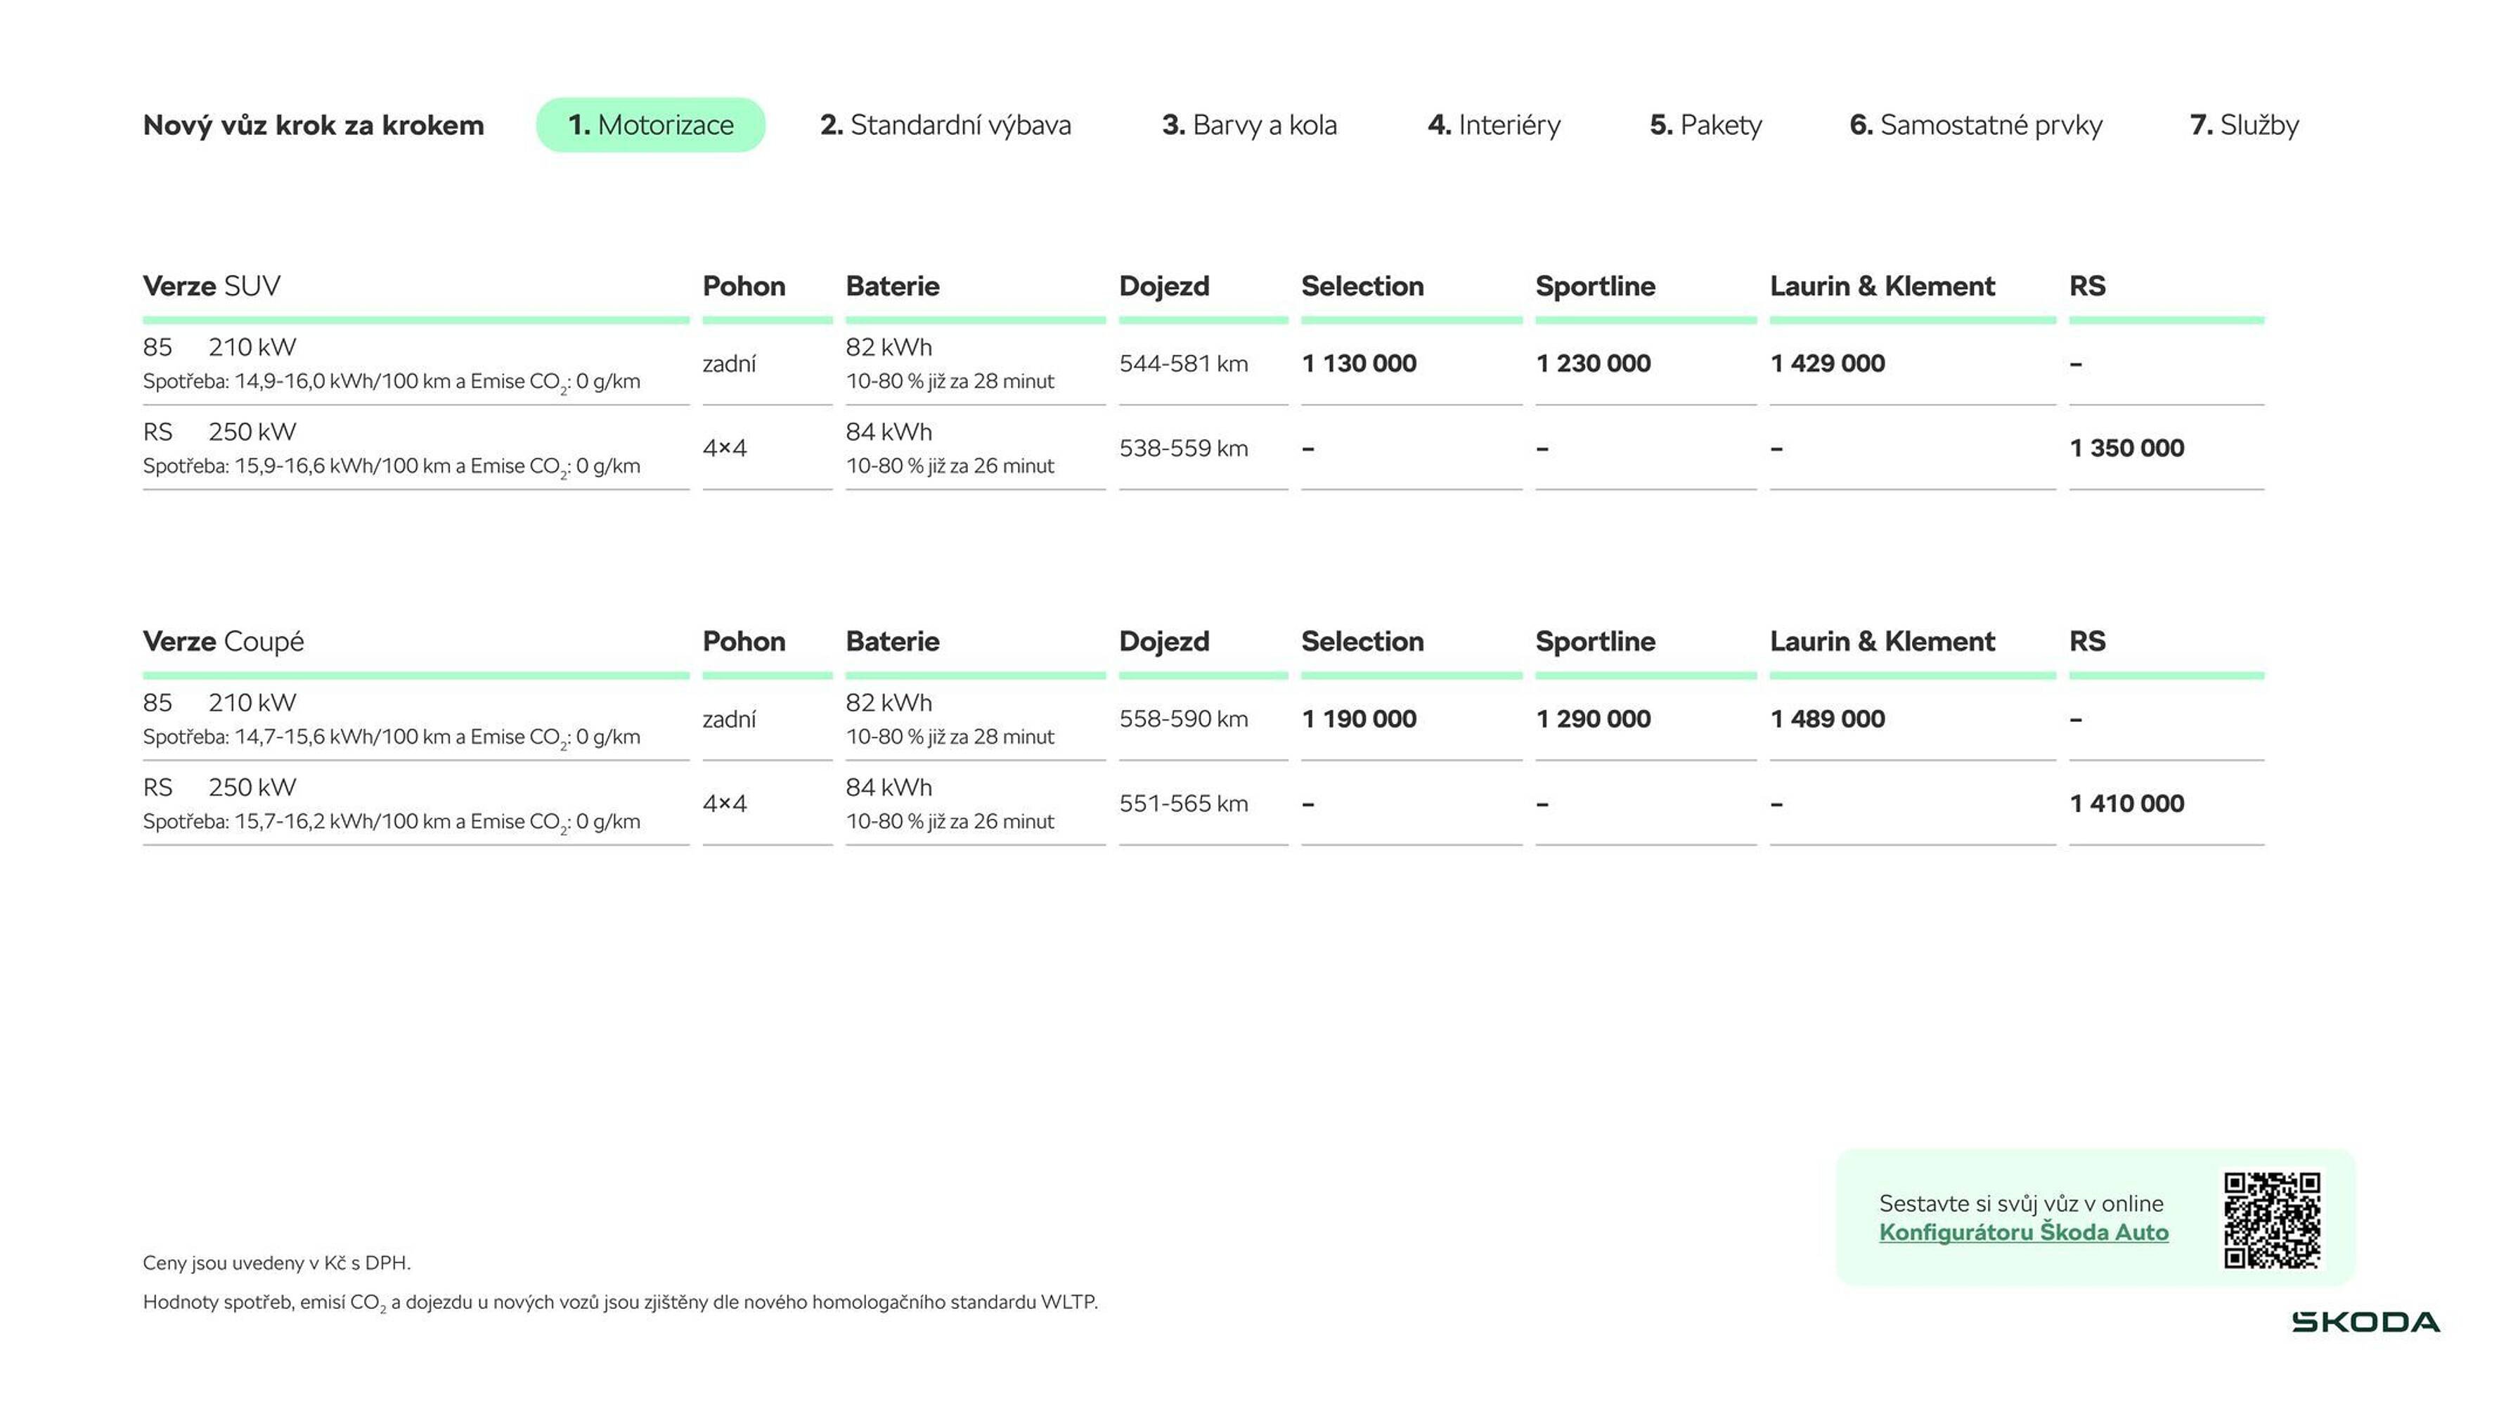Select Coupé Sportline price 1 290 000
This screenshot has width=2499, height=1406.
(1593, 719)
